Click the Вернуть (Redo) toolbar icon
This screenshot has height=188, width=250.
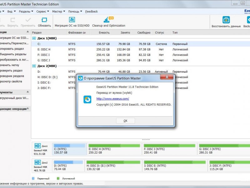pyautogui.click(x=13, y=20)
